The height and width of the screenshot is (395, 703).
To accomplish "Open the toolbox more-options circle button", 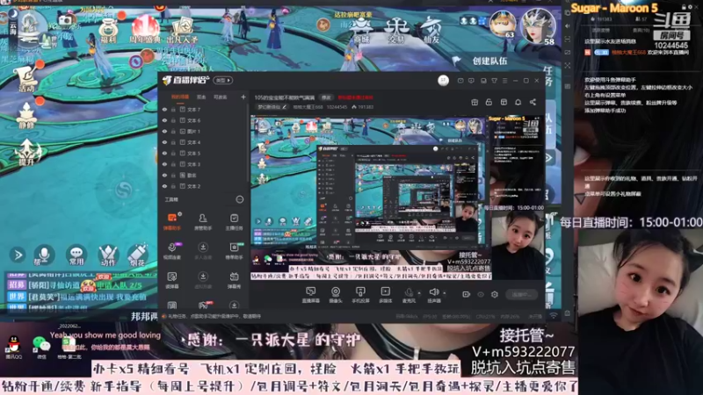I will coord(240,199).
